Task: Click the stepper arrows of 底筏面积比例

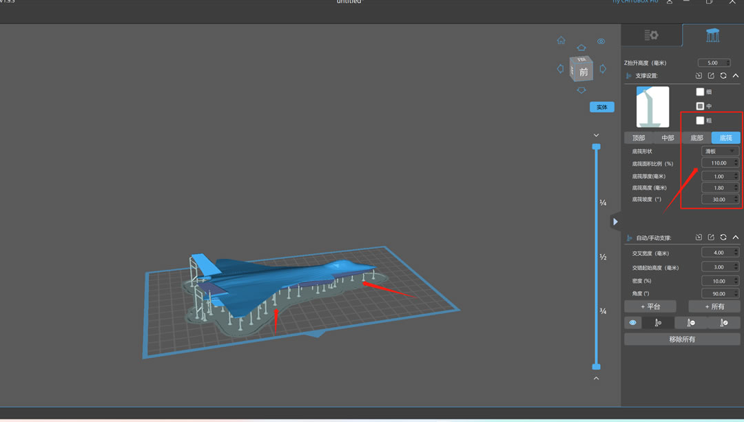Action: click(x=736, y=162)
